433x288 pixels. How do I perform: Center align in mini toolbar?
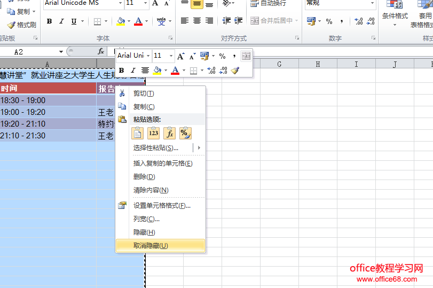click(145, 71)
